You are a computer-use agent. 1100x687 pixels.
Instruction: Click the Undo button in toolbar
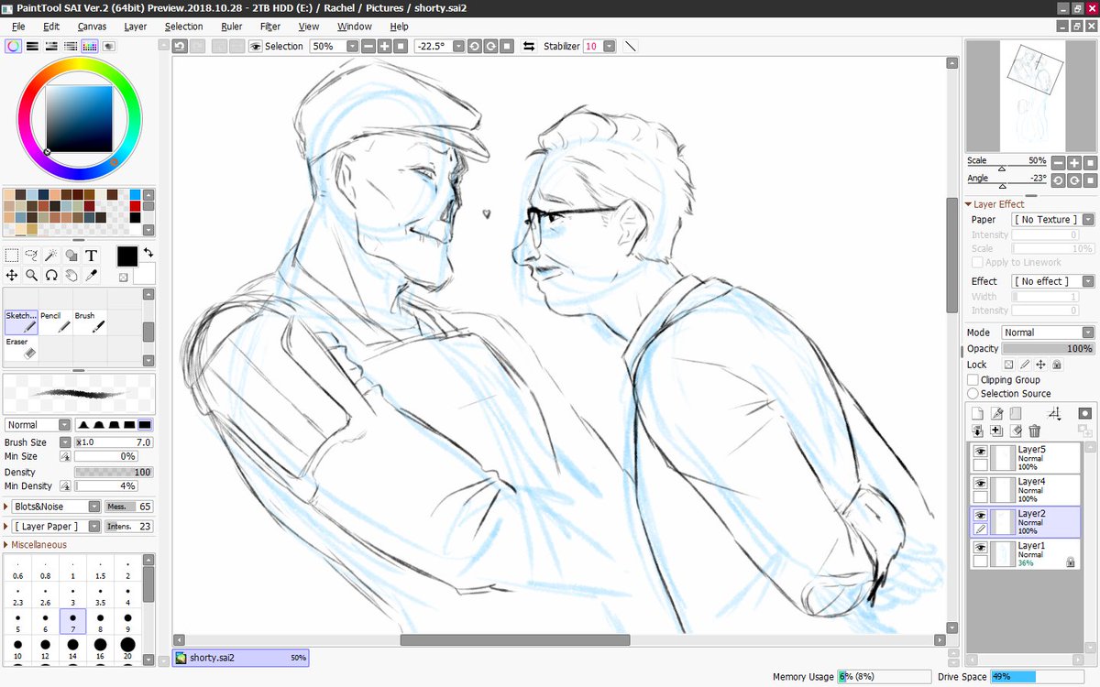coord(181,46)
